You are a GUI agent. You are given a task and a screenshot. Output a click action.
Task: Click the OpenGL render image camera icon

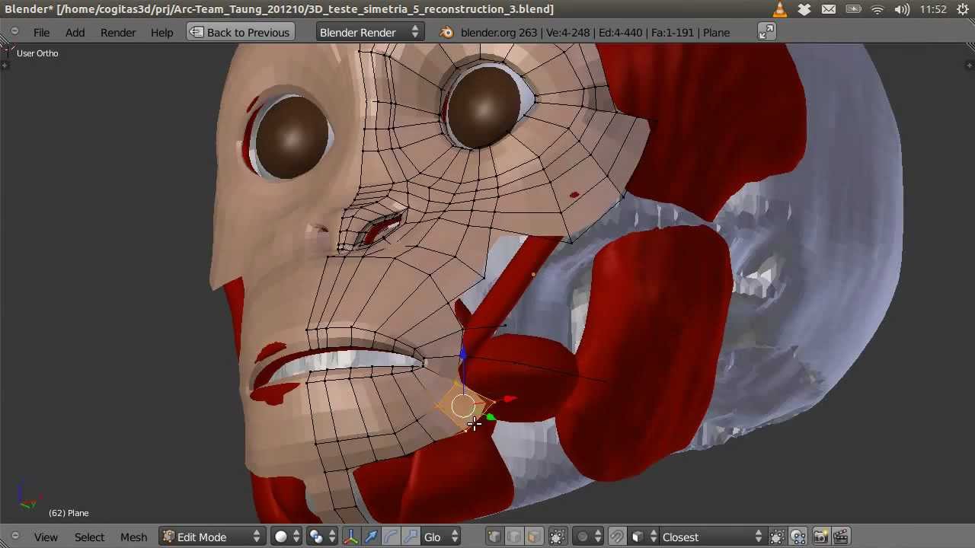[820, 537]
